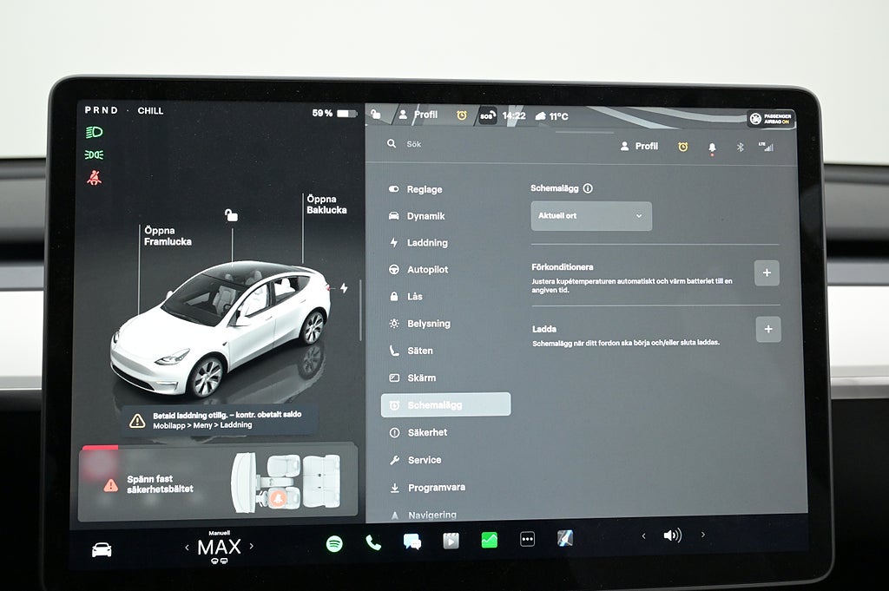
Task: Tap the speaker volume icon
Action: (672, 535)
